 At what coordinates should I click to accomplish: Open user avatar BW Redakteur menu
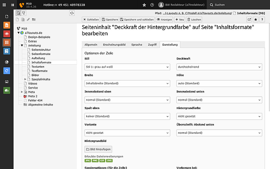[x=181, y=5]
